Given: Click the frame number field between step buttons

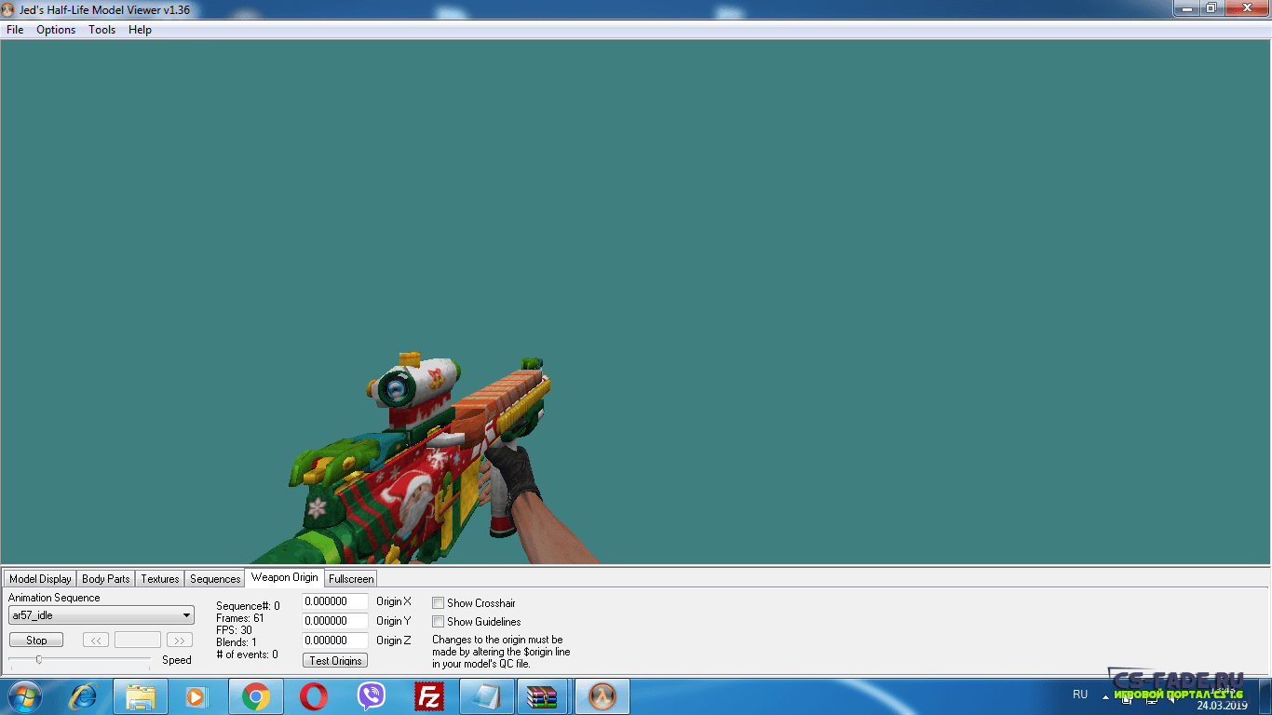Looking at the screenshot, I should 138,640.
